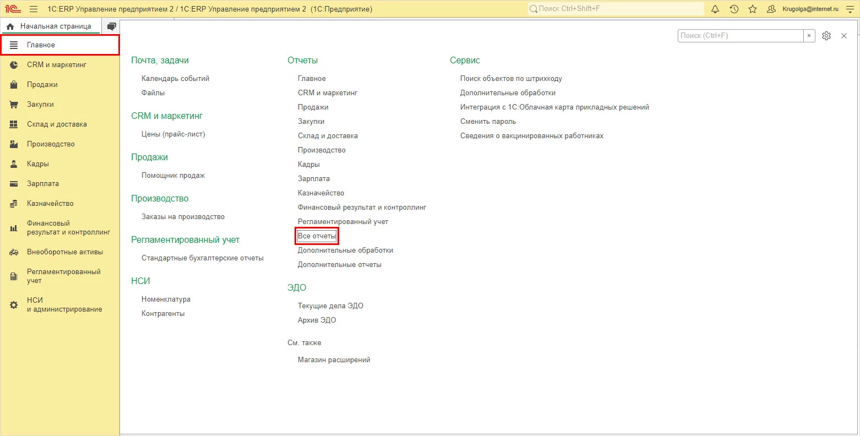Open favorites star icon
This screenshot has height=436, width=860.
[753, 9]
